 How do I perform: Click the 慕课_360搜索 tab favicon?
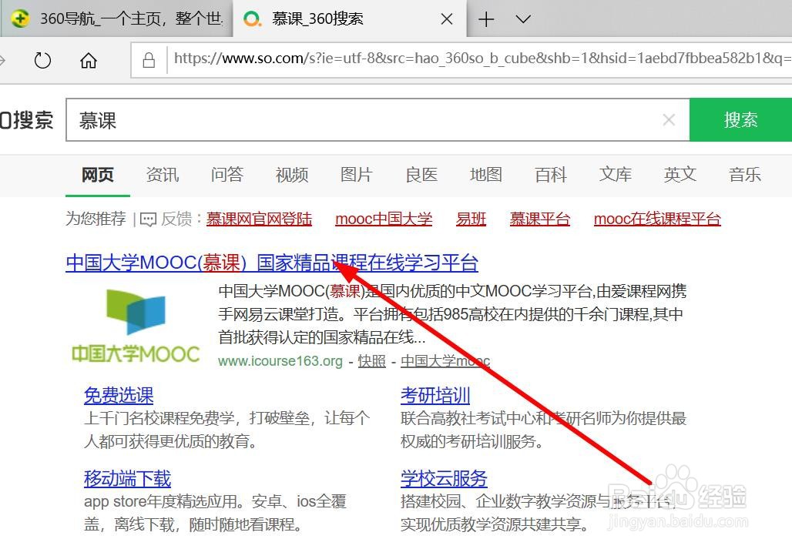pos(252,18)
